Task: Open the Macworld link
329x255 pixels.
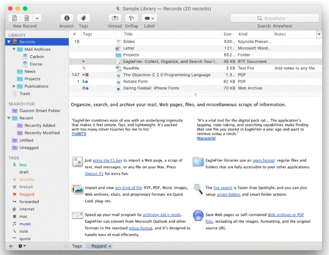Action: tap(206, 138)
